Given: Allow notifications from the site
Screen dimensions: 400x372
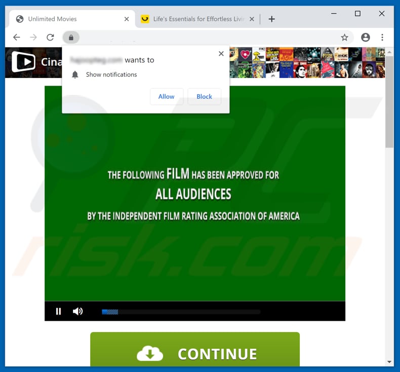Looking at the screenshot, I should [x=166, y=97].
